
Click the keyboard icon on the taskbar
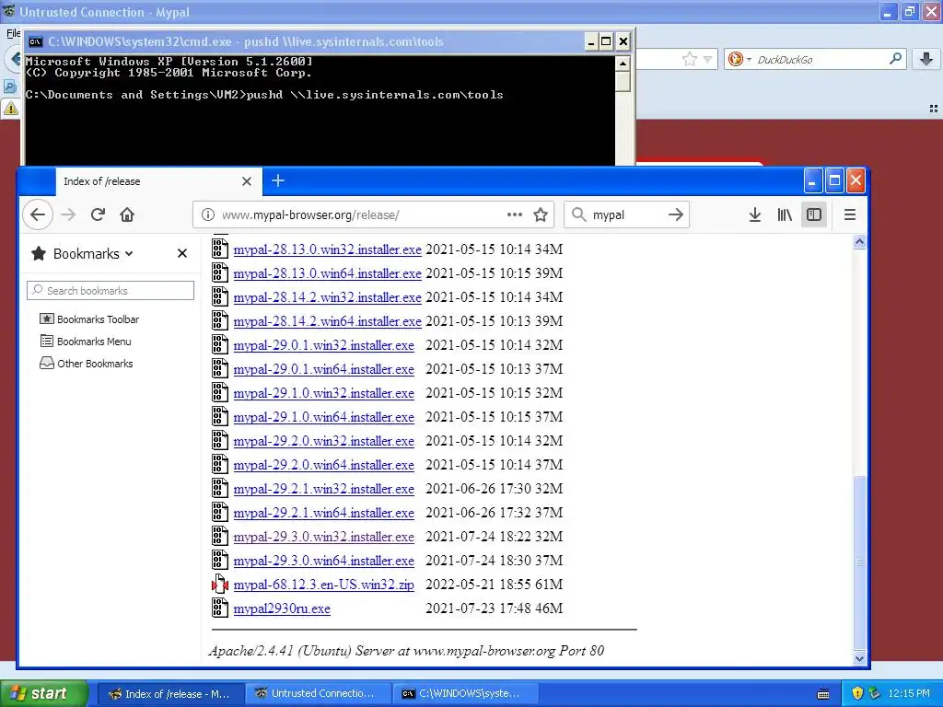(823, 694)
